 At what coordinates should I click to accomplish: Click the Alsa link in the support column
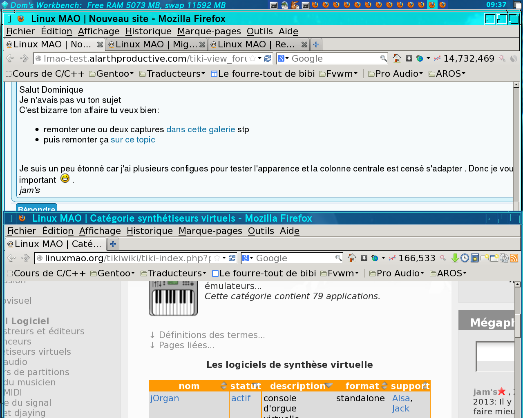[x=401, y=398]
